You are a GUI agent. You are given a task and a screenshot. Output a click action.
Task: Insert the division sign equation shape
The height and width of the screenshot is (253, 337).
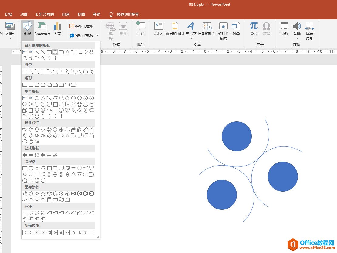click(43, 155)
